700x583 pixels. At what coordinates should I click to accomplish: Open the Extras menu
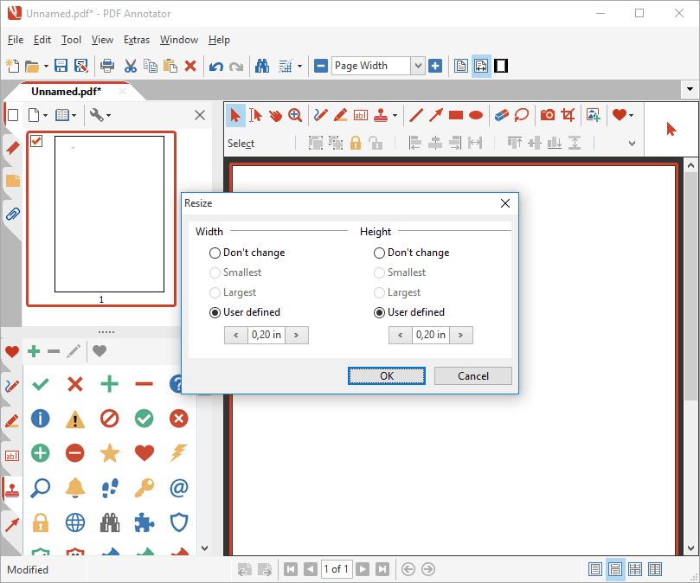coord(136,40)
